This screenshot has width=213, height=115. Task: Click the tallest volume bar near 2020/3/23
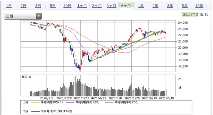click(75, 86)
